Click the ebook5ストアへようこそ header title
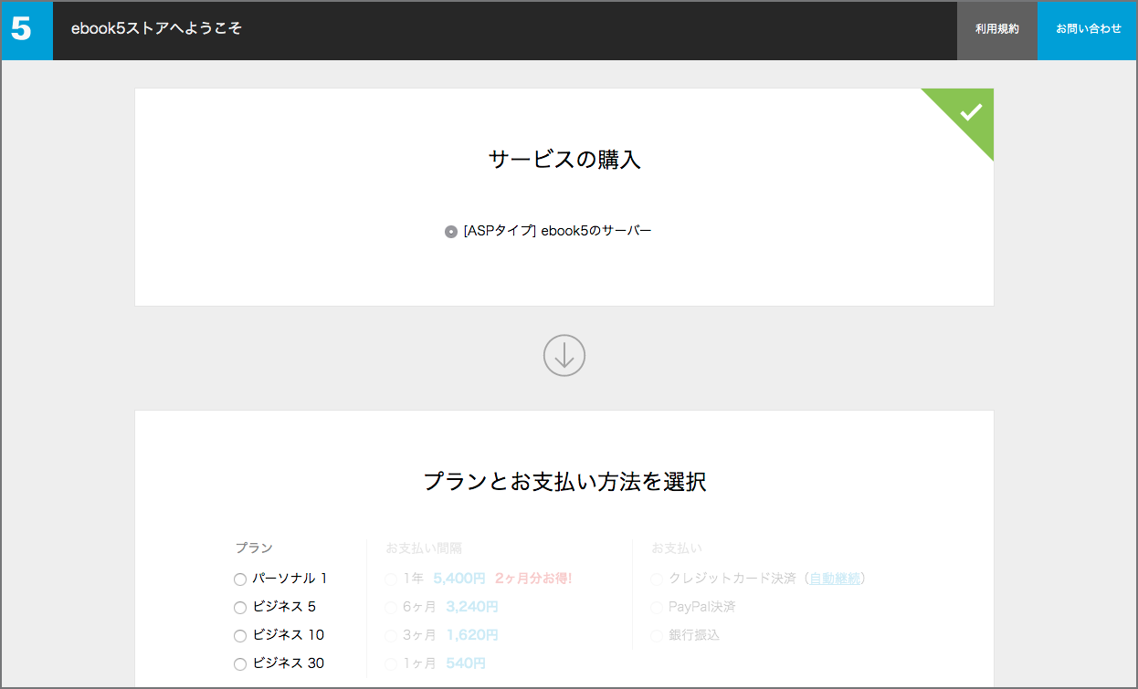The image size is (1138, 689). 156,28
